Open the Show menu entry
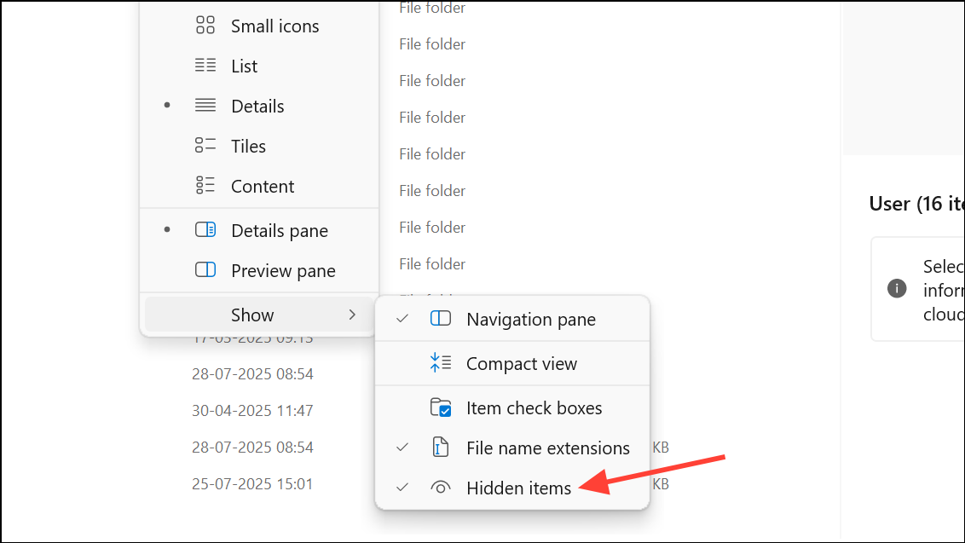Viewport: 965px width, 543px height. (259, 315)
